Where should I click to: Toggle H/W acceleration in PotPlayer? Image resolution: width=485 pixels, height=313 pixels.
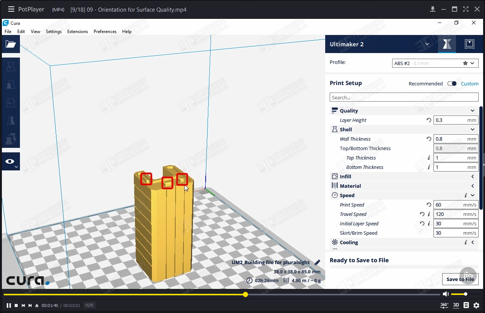(x=89, y=305)
